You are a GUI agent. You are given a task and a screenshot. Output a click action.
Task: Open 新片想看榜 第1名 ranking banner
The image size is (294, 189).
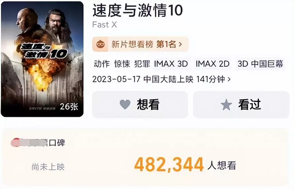(140, 44)
